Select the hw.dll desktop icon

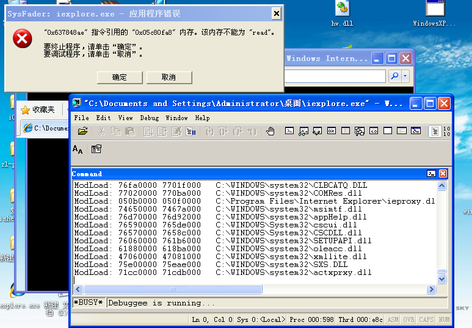(x=342, y=14)
